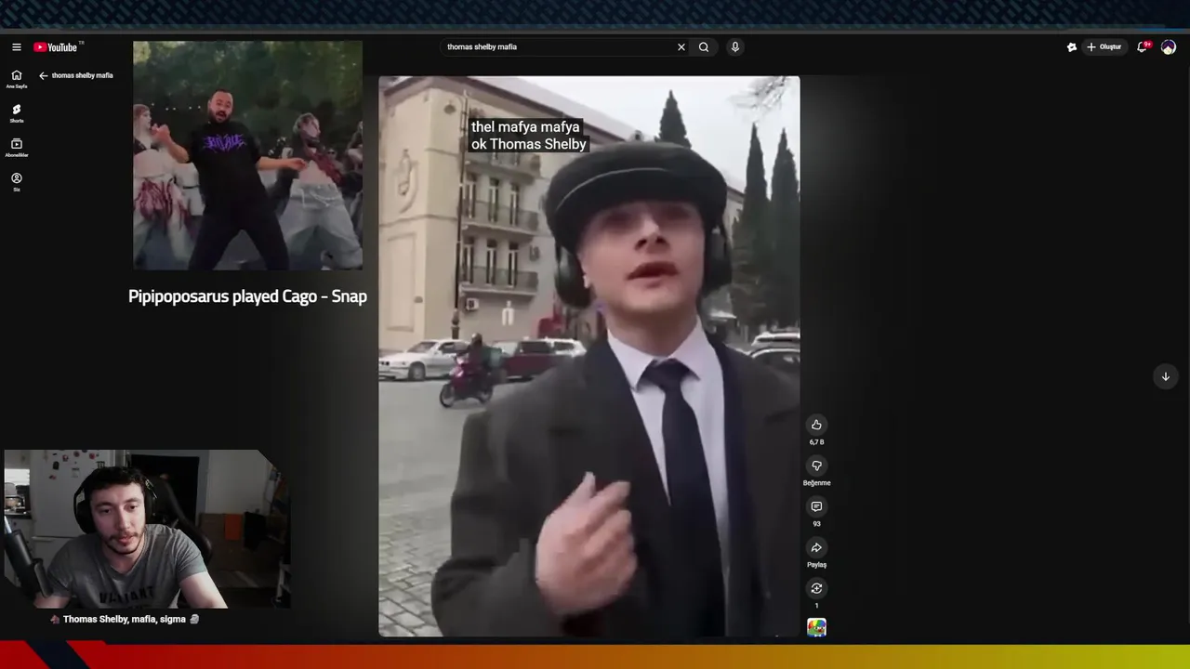The image size is (1190, 669).
Task: Click the Short title Thomas Shelby, mafia, sigma
Action: point(125,619)
